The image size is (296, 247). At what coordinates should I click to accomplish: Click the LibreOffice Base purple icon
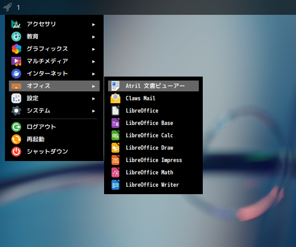click(115, 123)
